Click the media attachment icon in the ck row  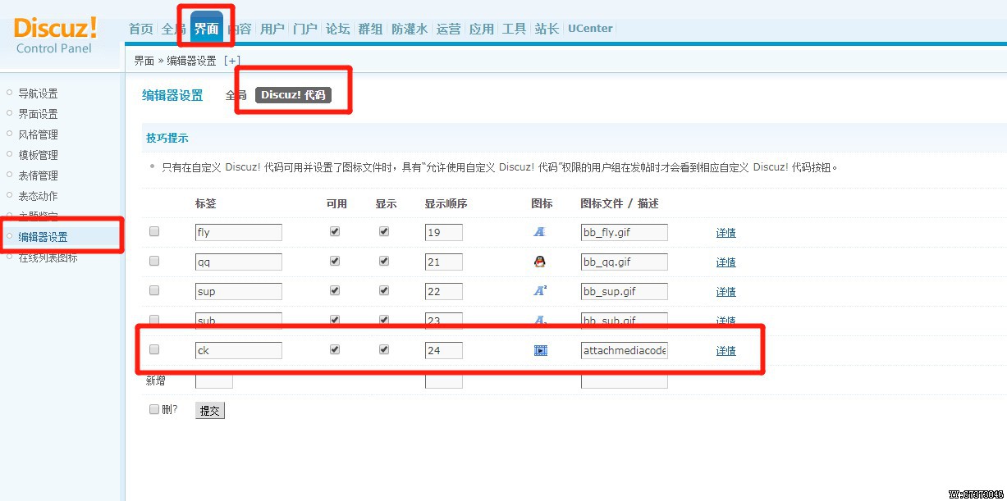click(540, 350)
